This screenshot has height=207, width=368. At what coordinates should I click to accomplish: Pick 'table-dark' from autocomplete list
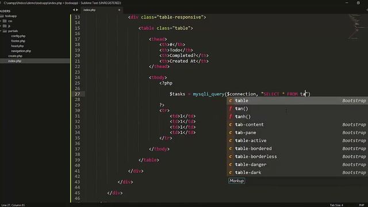pos(297,172)
